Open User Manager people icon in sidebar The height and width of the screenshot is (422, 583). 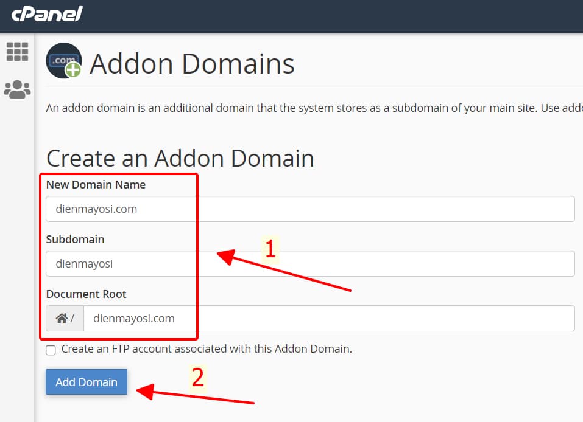coord(17,89)
